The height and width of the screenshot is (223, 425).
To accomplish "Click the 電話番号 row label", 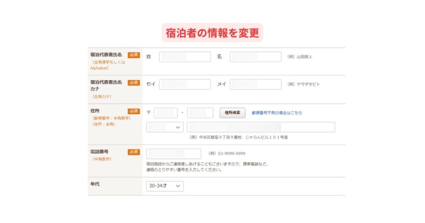I will coord(99,152).
